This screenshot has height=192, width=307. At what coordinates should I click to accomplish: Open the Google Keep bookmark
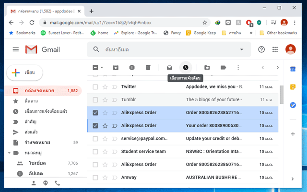tap(201, 33)
